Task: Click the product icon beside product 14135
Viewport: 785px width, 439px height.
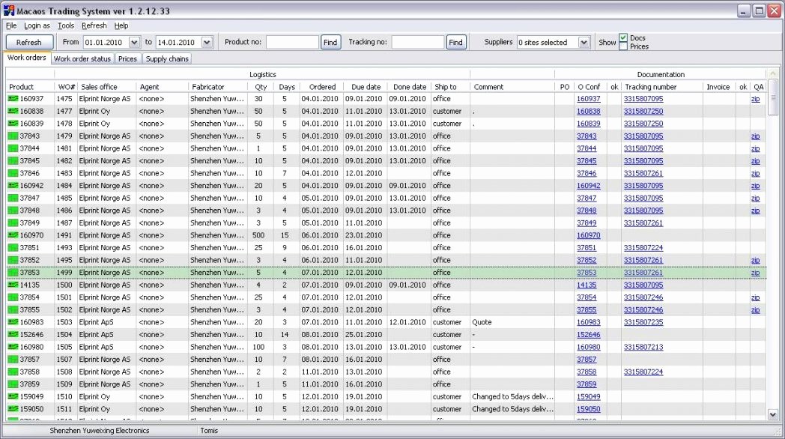Action: point(12,285)
